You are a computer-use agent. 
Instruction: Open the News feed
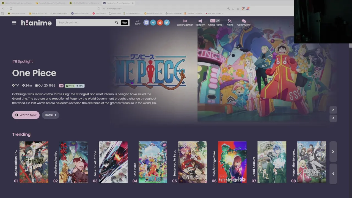(230, 23)
